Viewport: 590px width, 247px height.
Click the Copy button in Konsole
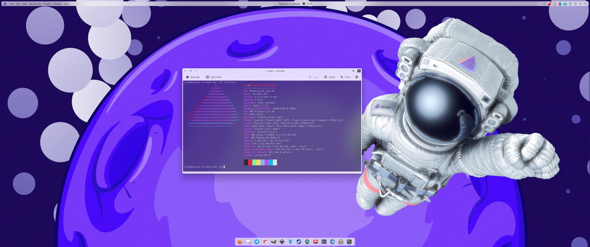[x=314, y=77]
